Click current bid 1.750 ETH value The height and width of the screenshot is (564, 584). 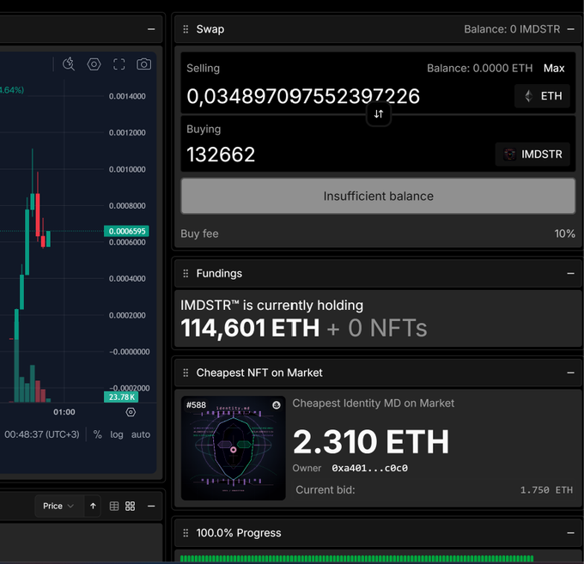coord(546,490)
